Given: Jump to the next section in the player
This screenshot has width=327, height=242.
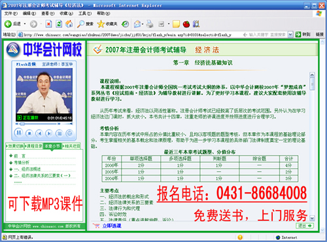Looking at the screenshot, I should point(49,133).
